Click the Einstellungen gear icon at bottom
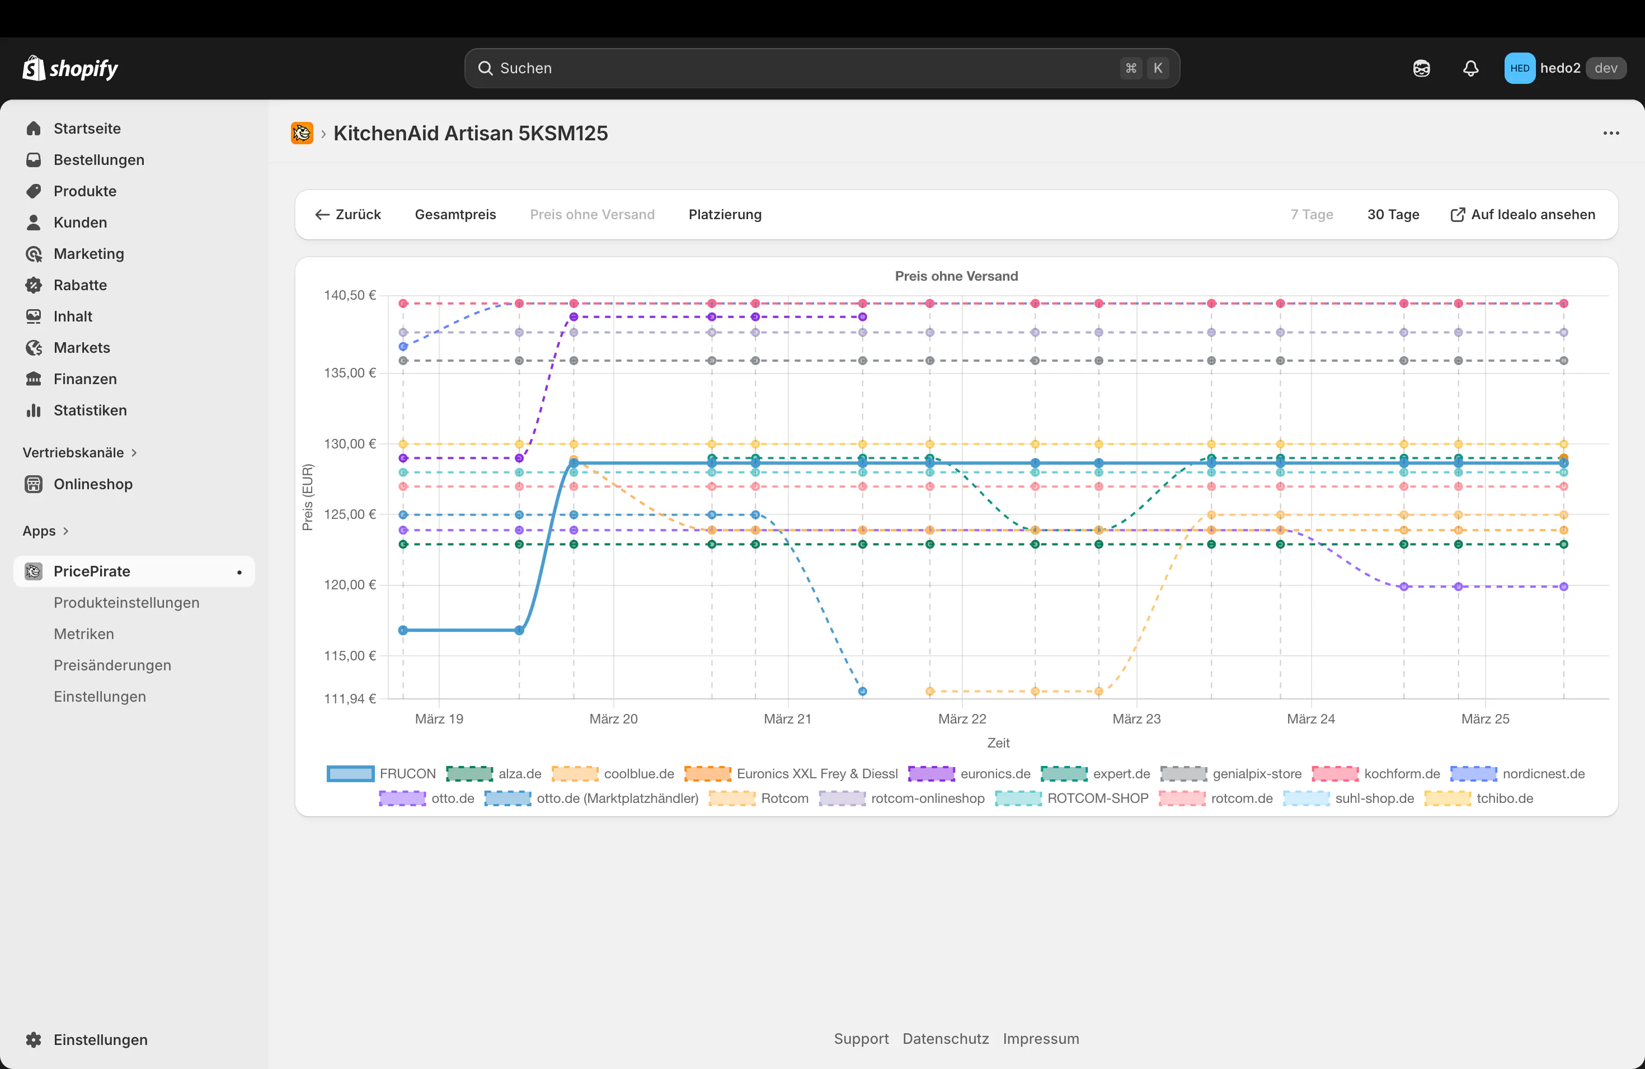1645x1069 pixels. (x=33, y=1039)
